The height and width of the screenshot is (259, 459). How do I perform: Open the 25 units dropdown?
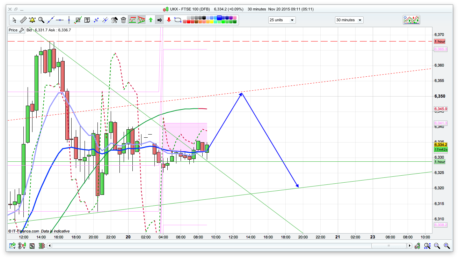click(x=282, y=20)
